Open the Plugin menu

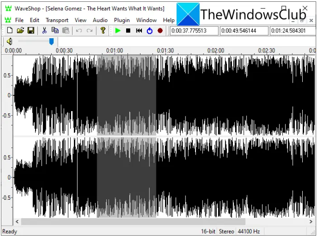122,20
